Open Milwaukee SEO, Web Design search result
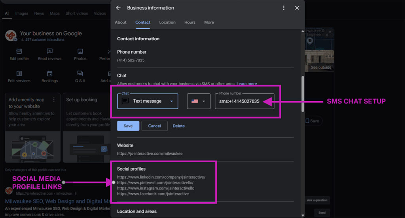 click(58, 201)
